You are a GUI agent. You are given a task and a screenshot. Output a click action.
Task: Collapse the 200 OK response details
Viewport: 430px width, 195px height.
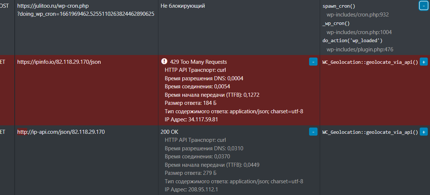(x=313, y=132)
